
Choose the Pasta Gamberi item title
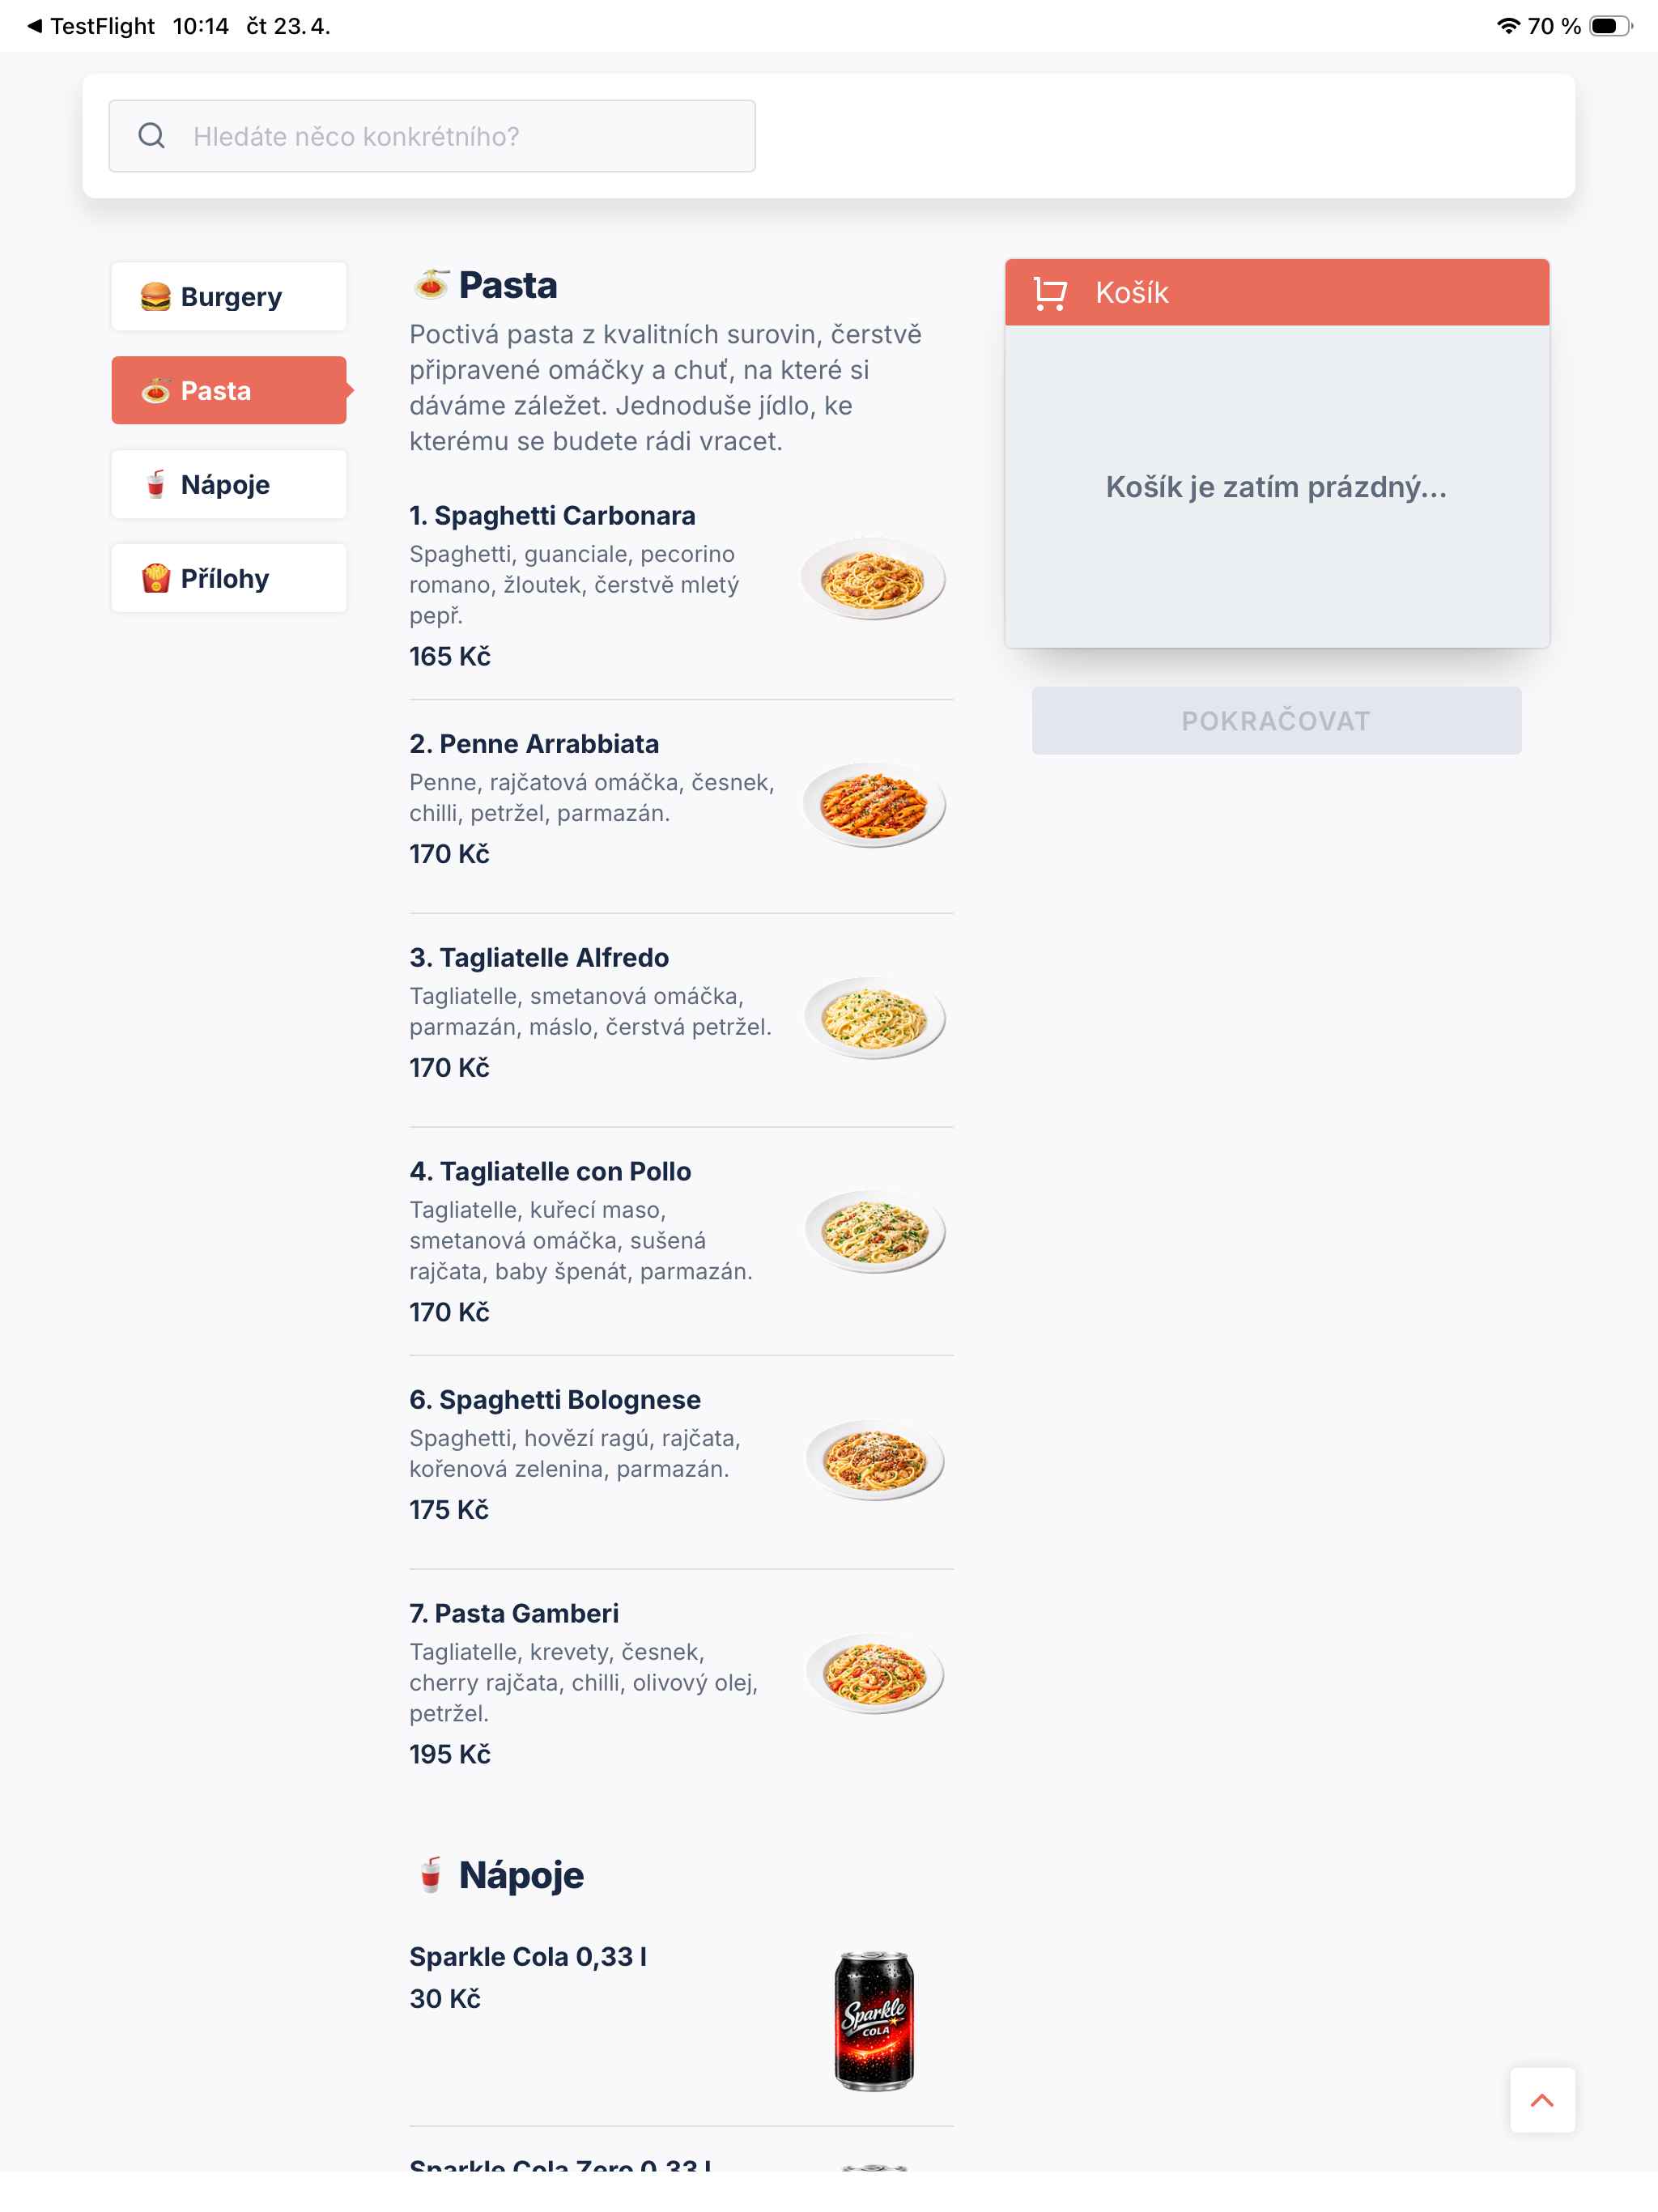pyautogui.click(x=514, y=1613)
